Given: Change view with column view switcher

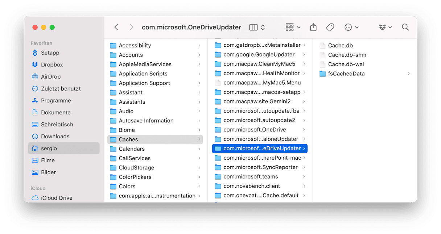Looking at the screenshot, I should (x=257, y=28).
